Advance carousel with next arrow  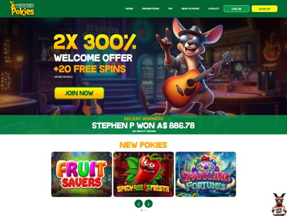(x=149, y=204)
